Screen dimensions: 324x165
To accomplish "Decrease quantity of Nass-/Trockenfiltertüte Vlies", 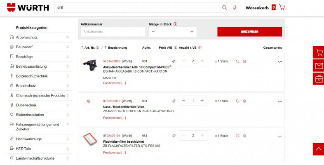I will (183, 101).
